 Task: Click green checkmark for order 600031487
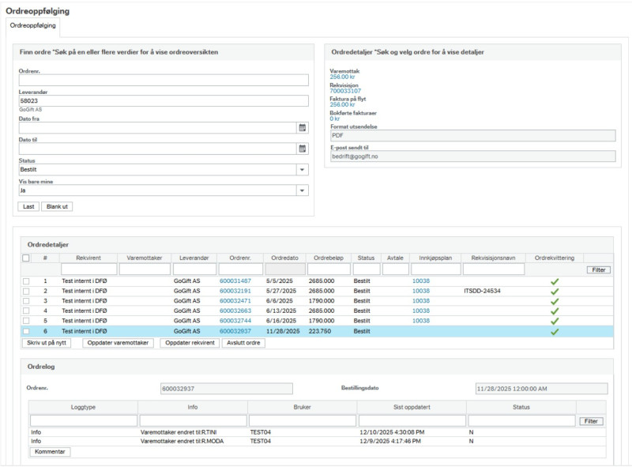click(555, 281)
